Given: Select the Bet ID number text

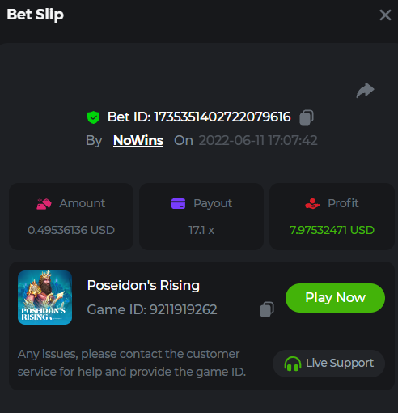Looking at the screenshot, I should tap(222, 117).
